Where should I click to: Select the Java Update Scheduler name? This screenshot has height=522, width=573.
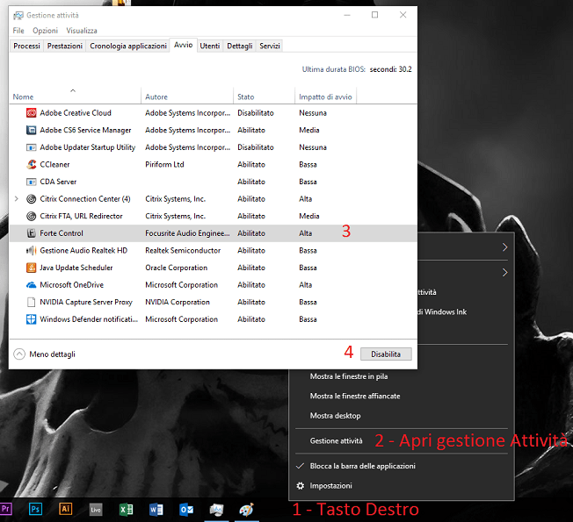coord(76,268)
